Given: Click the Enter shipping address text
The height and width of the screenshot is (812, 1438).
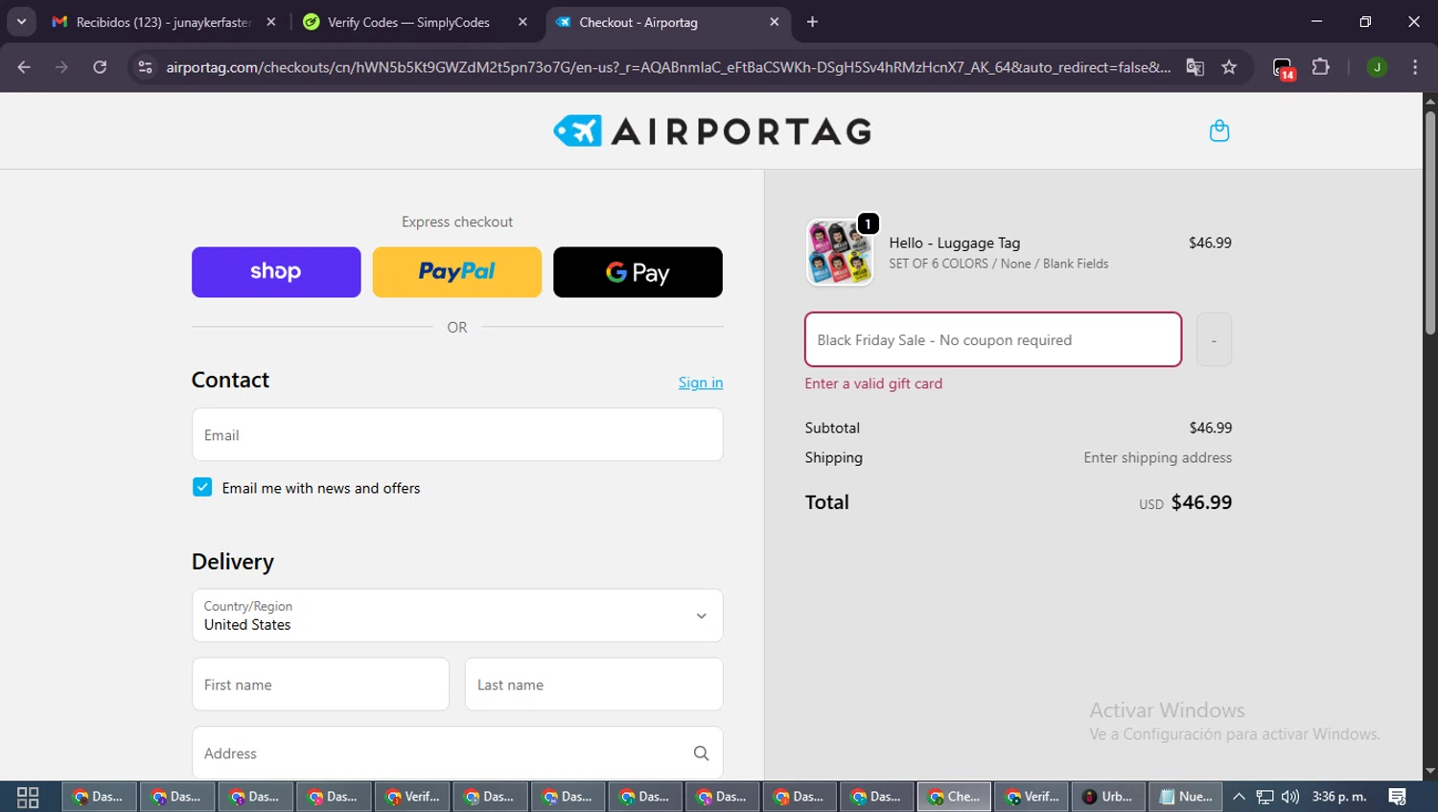Looking at the screenshot, I should 1158,458.
